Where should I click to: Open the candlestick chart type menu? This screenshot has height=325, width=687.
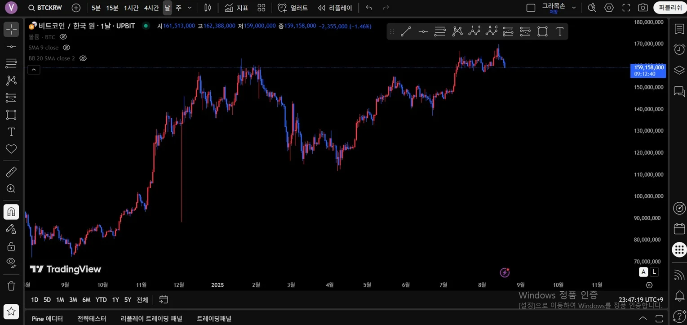(x=207, y=8)
